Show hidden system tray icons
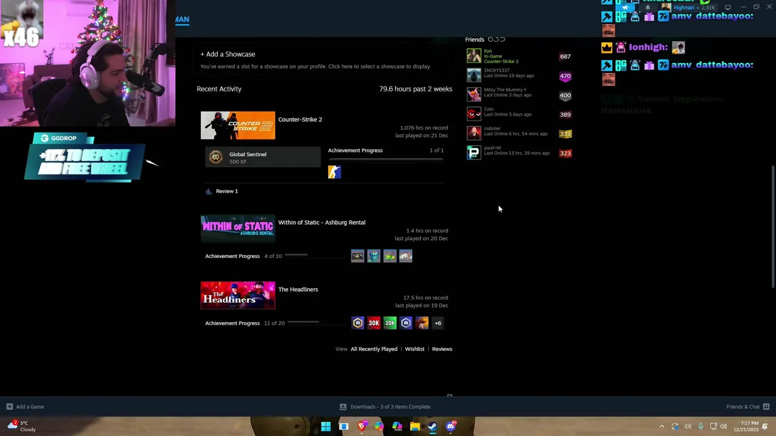The width and height of the screenshot is (776, 436). tap(662, 426)
